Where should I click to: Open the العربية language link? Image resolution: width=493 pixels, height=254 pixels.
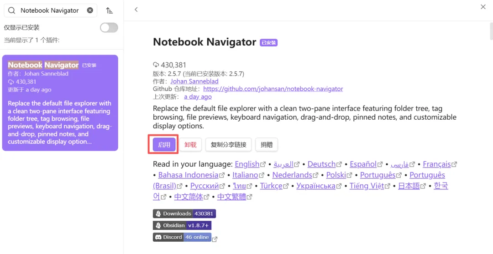tap(283, 164)
